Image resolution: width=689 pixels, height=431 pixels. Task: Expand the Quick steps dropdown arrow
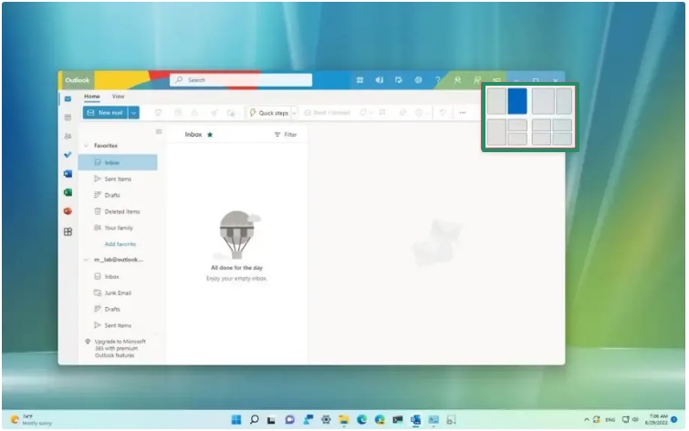295,113
